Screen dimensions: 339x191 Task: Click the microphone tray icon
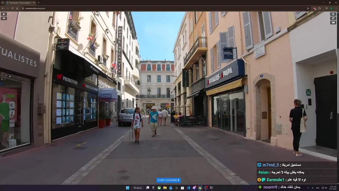tap(313, 188)
